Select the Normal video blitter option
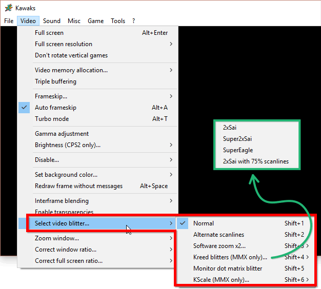Image resolution: width=321 pixels, height=289 pixels. [x=204, y=223]
